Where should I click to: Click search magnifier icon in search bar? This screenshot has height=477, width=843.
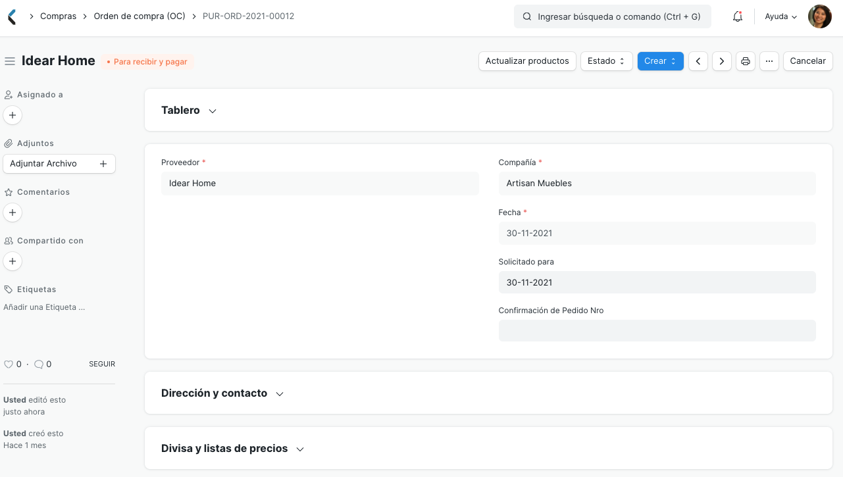[527, 16]
